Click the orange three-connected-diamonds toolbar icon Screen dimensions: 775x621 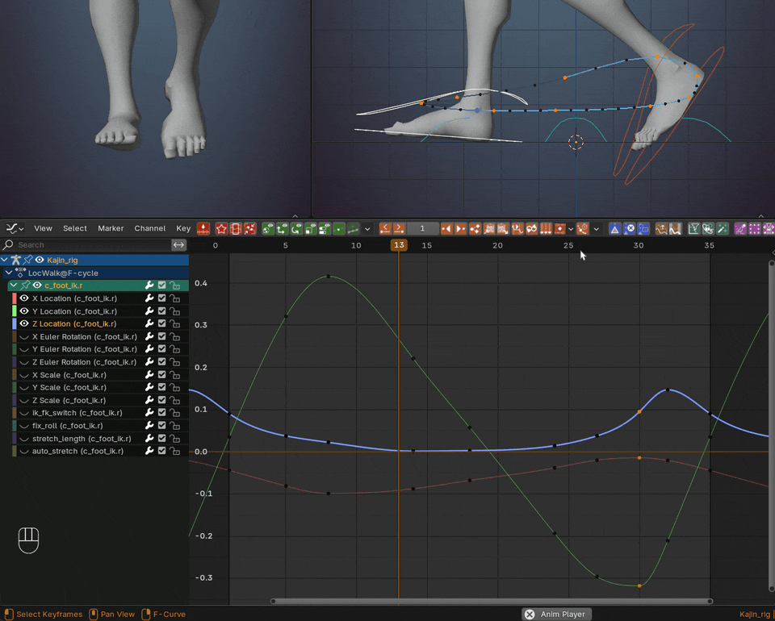475,228
